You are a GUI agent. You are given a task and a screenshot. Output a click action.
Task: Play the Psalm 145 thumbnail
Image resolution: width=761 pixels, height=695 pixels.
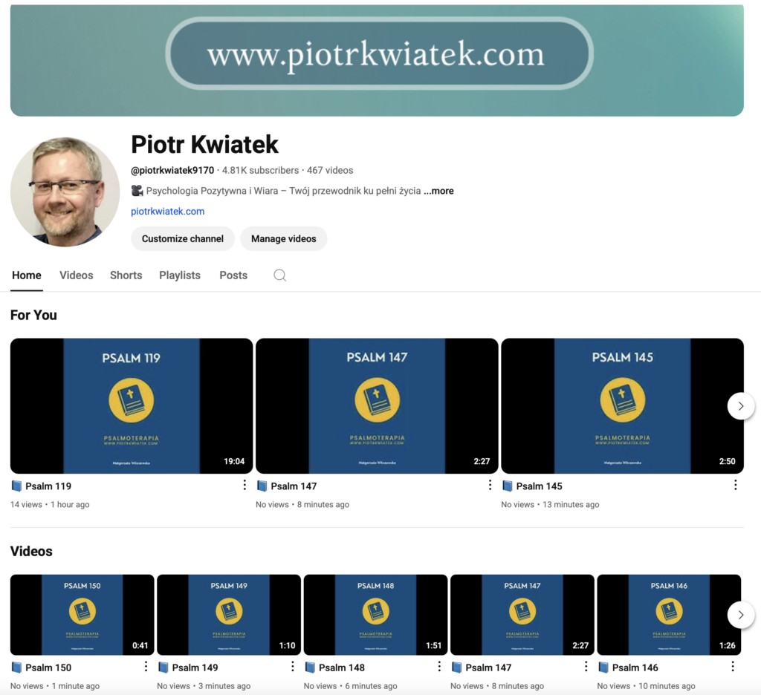coord(622,406)
